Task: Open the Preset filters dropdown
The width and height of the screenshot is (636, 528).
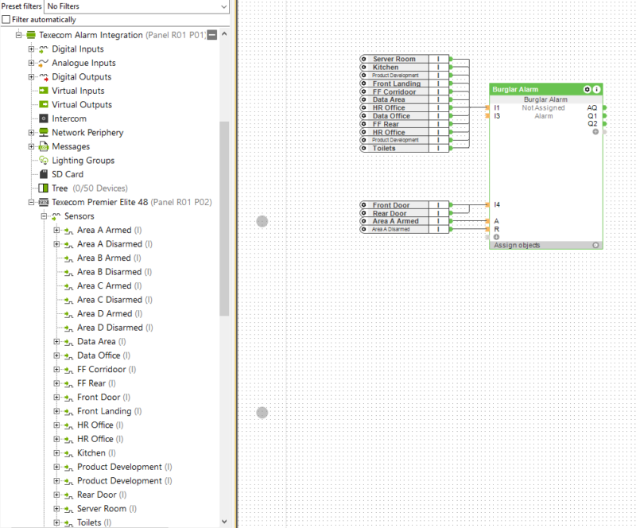Action: pos(137,6)
